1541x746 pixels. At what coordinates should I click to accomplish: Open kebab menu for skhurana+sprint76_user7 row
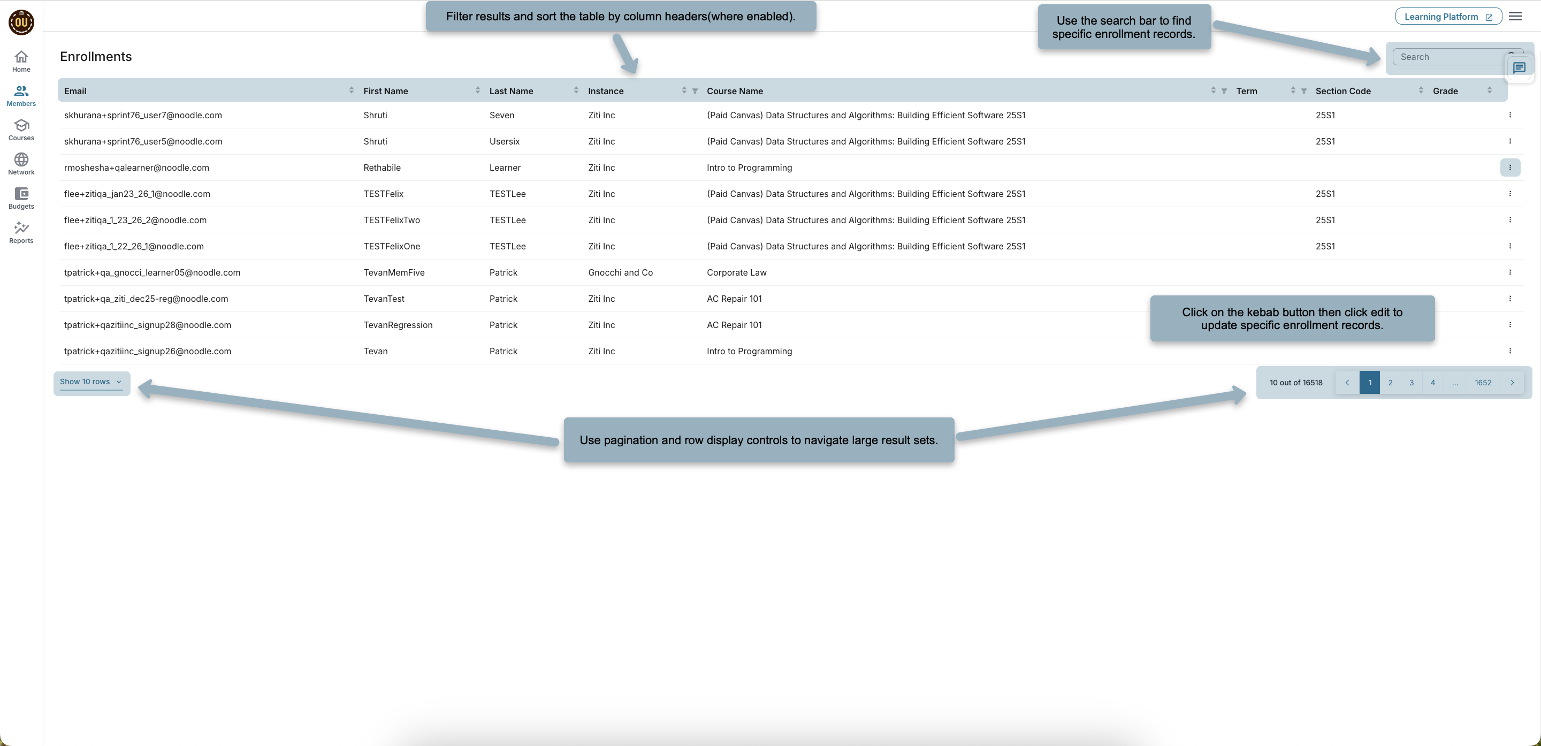[x=1510, y=115]
